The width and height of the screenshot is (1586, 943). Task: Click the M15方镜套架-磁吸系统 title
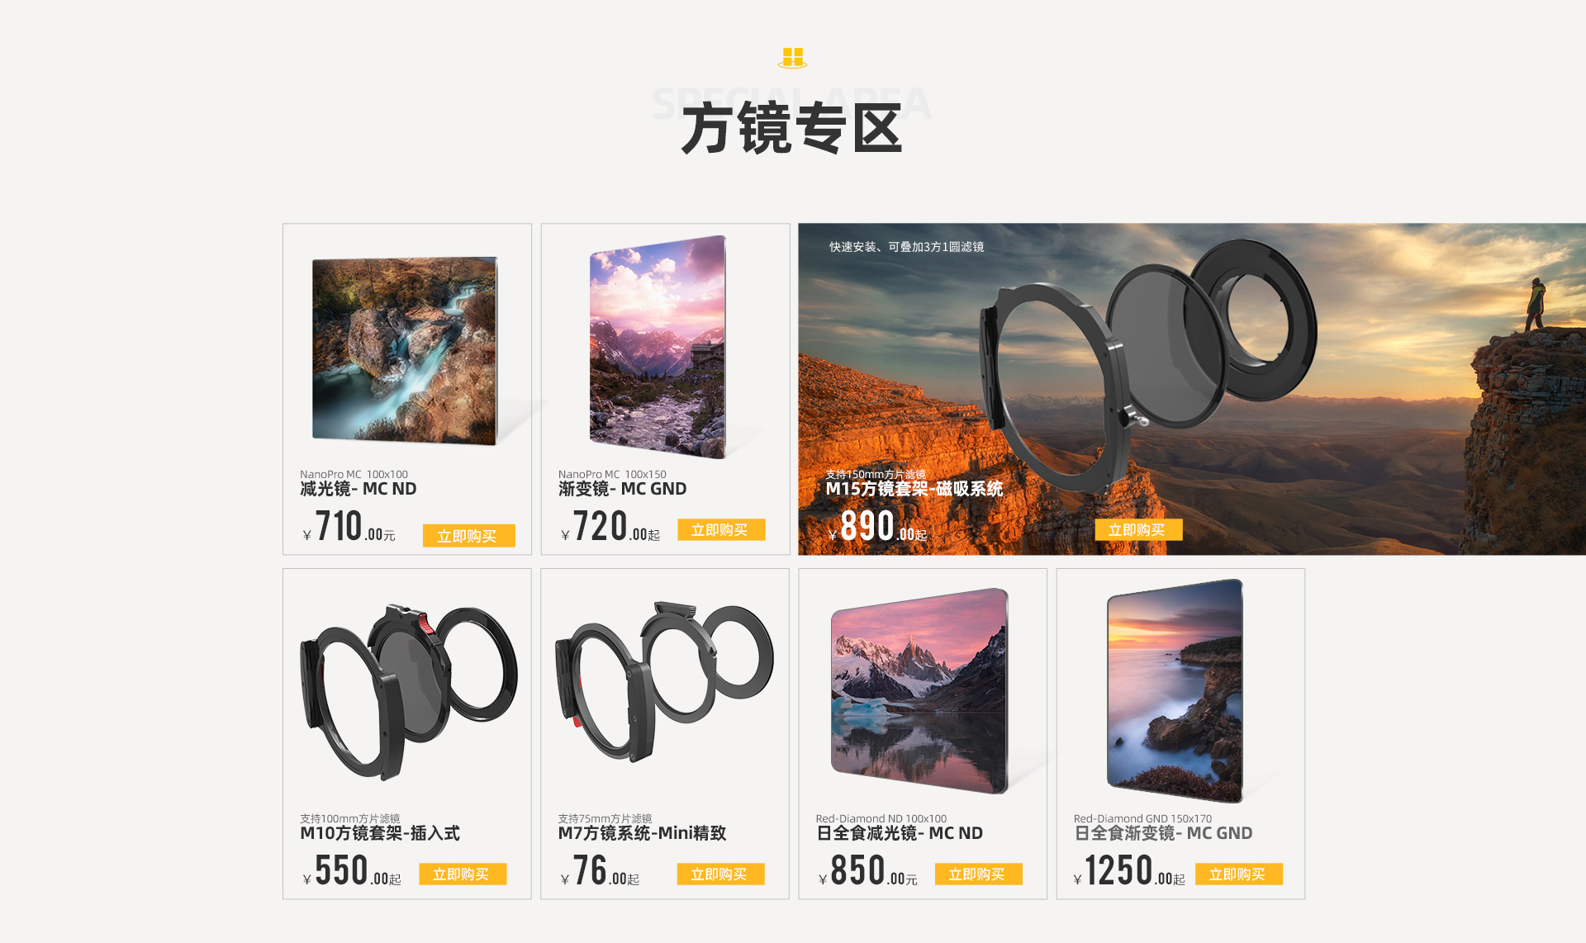click(914, 489)
